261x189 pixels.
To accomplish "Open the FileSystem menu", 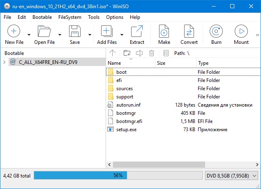I will (x=69, y=17).
